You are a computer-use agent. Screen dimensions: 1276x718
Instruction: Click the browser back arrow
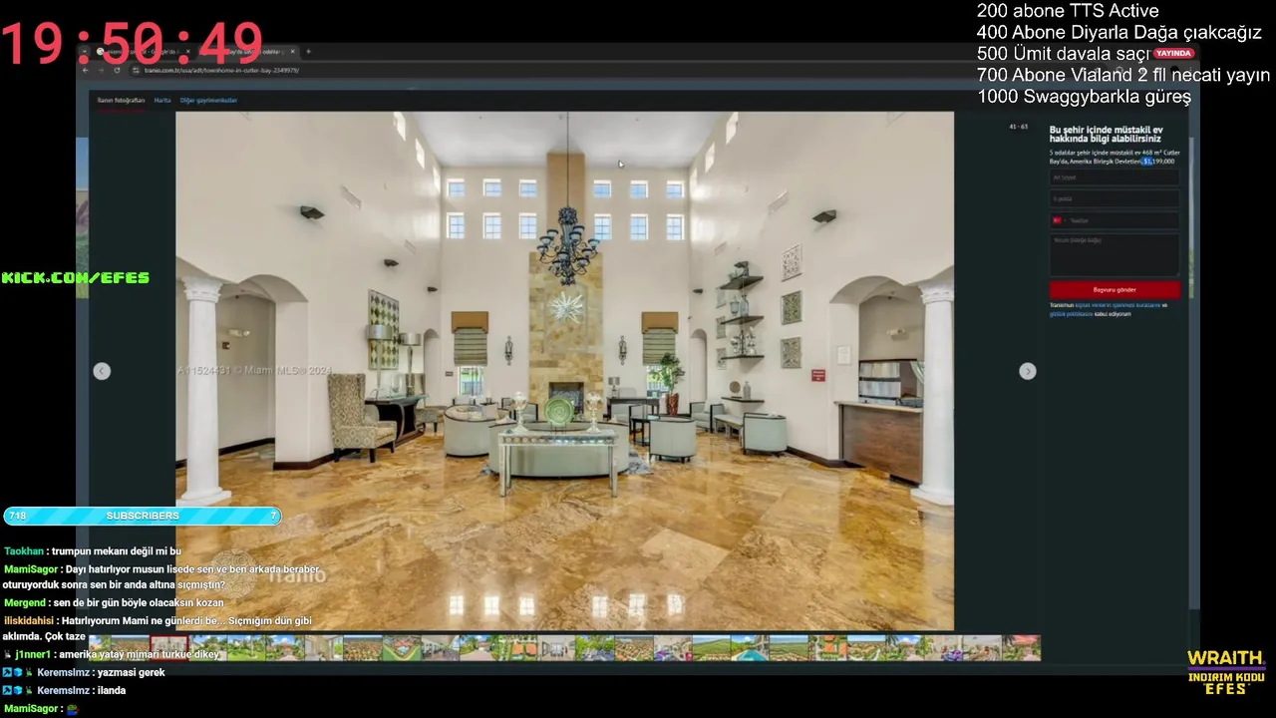[x=86, y=70]
